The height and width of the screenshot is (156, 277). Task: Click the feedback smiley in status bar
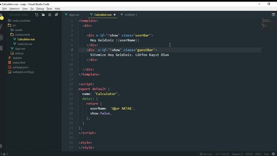point(273,154)
